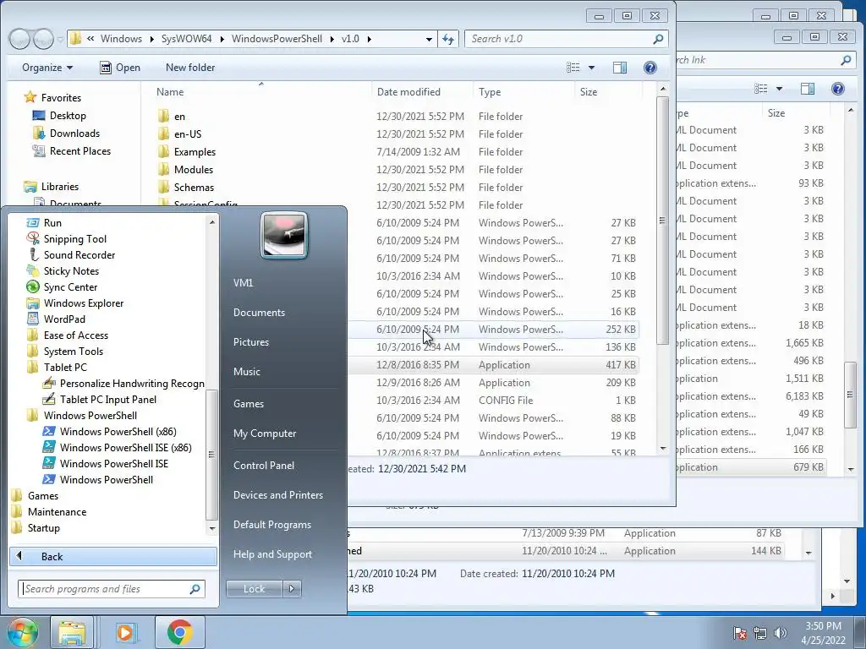Sort by Name column header
866x649 pixels.
tap(170, 92)
